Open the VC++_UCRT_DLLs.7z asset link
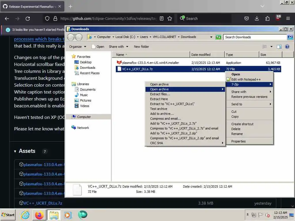The width and height of the screenshot is (295, 221). point(43,203)
